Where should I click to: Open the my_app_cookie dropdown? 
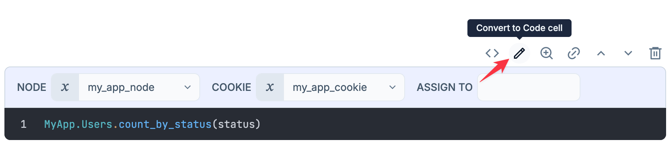(x=344, y=87)
